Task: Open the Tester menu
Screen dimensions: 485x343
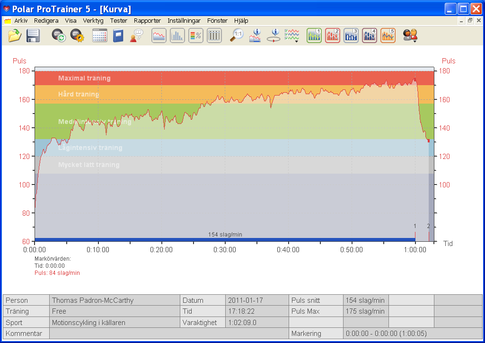Action: click(118, 21)
